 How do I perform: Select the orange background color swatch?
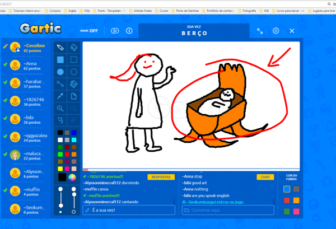(x=296, y=200)
